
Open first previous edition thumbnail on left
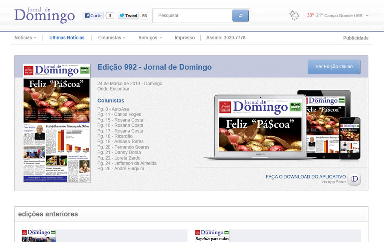point(39,236)
